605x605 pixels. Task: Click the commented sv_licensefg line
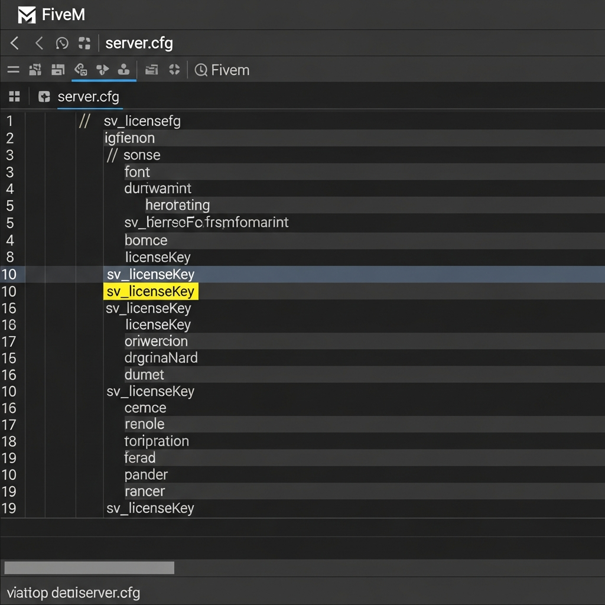pyautogui.click(x=130, y=121)
